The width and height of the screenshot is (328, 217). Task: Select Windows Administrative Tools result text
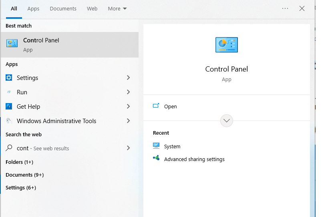pos(56,121)
